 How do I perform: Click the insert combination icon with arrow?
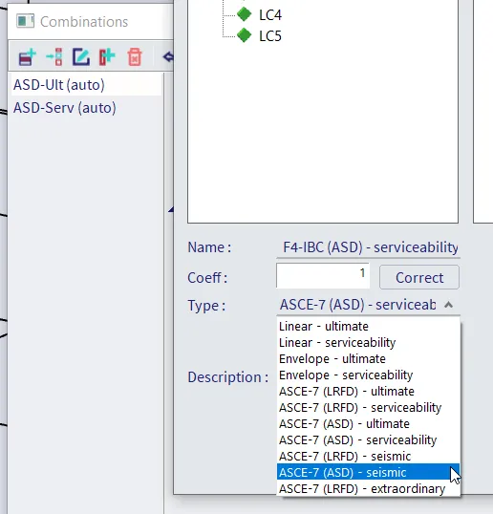[54, 57]
